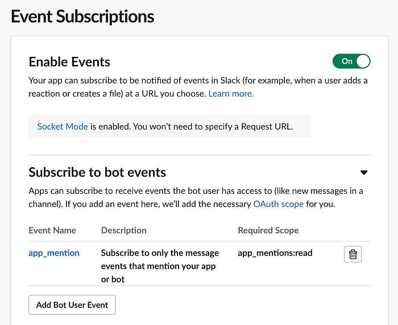Select the Description column header
The image size is (398, 325).
click(123, 230)
